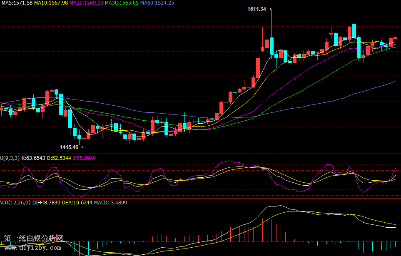Click the blue MA60:1524.25 label

tap(157, 3)
